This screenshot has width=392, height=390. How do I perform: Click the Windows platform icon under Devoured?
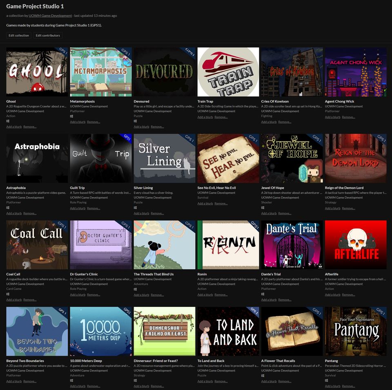tap(135, 121)
